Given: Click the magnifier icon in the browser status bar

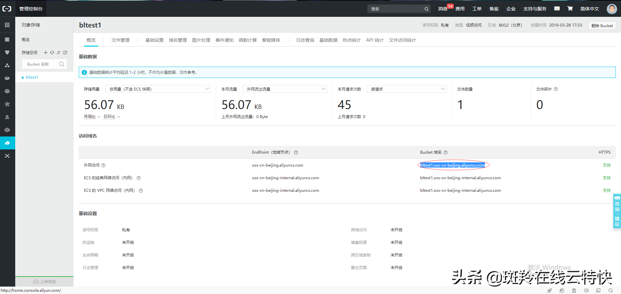Looking at the screenshot, I should pos(611,290).
